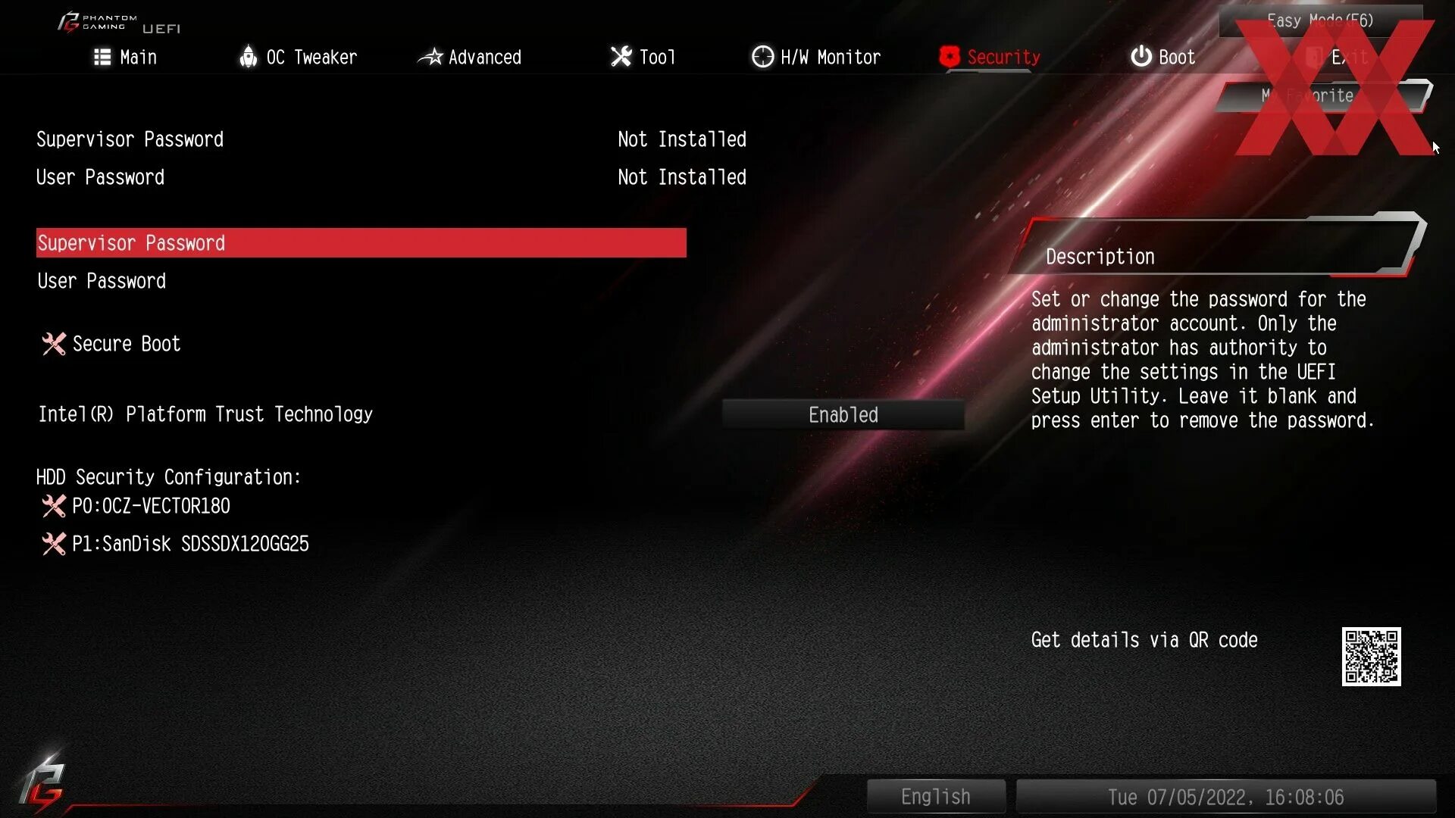The image size is (1455, 818).
Task: Switch to Easy Mode view
Action: (1321, 18)
